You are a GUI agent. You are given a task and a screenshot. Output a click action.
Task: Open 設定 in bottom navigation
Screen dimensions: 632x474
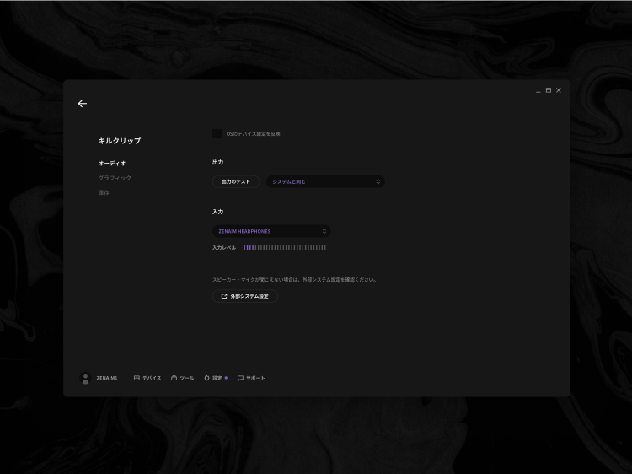[x=216, y=378]
